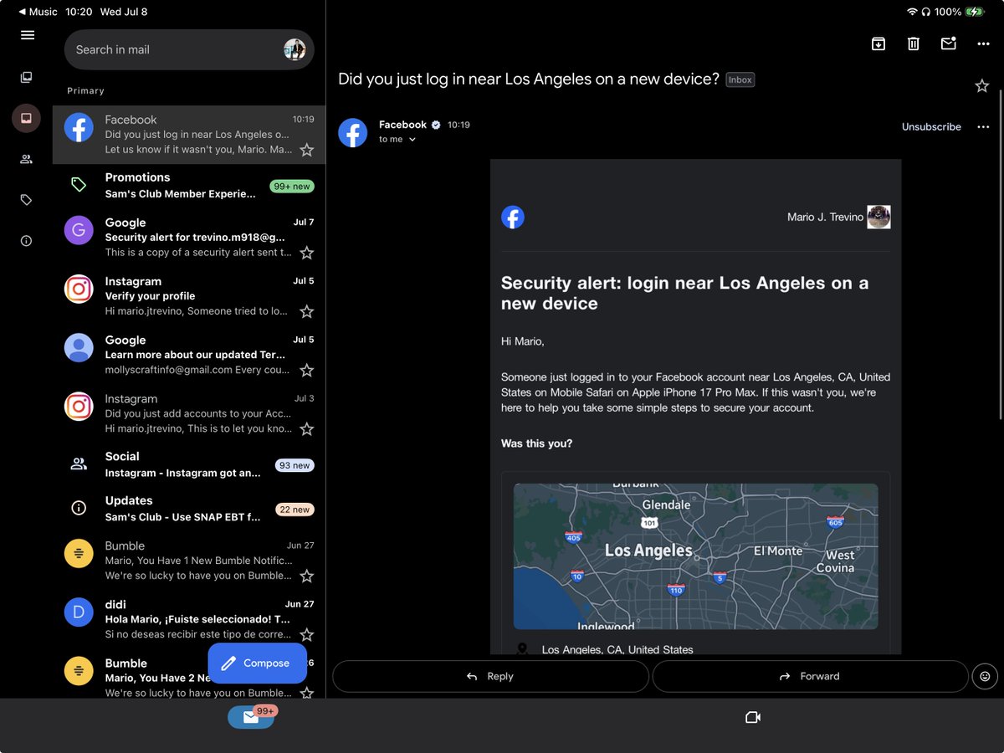
Task: Star Bumble 1 New Notification email
Action: tap(307, 576)
